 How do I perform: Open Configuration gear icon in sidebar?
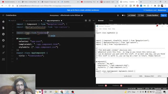(x=3, y=40)
